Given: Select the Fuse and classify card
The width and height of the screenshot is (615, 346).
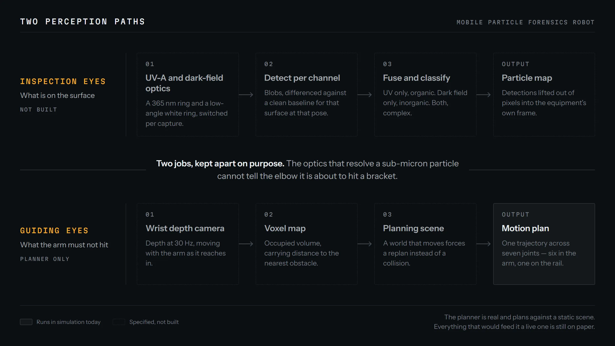Looking at the screenshot, I should (x=425, y=95).
